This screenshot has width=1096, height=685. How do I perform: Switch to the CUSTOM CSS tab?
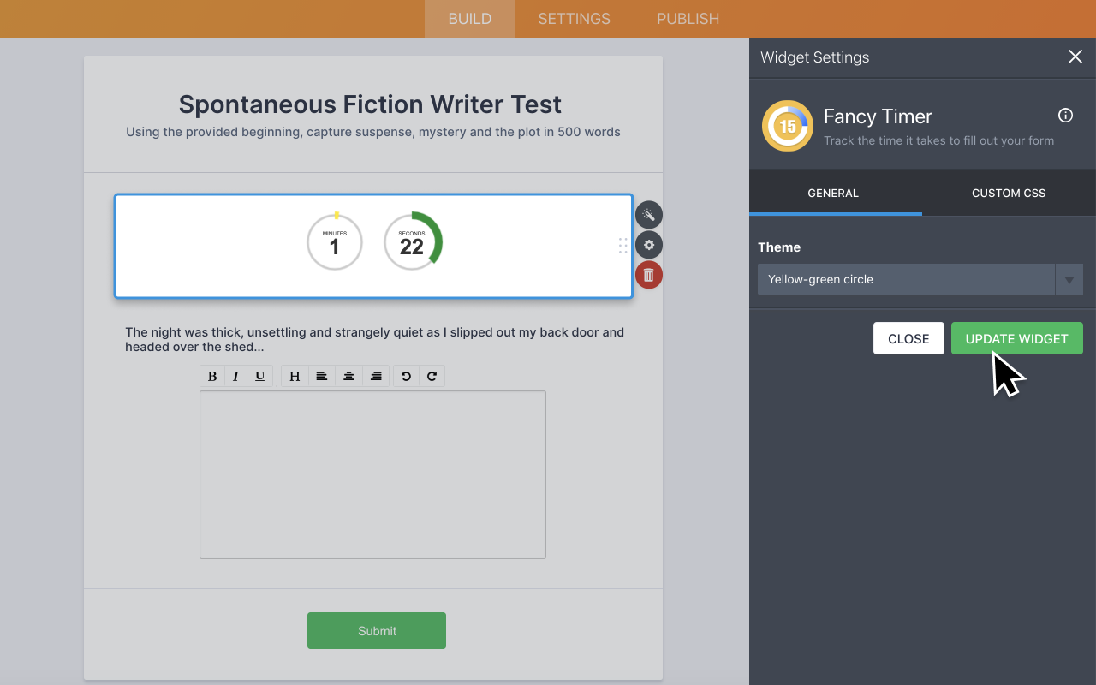[1008, 193]
